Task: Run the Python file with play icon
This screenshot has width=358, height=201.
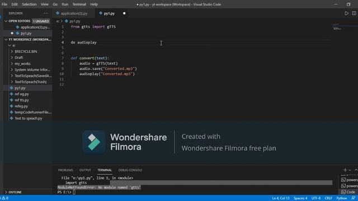Action: 346,13
